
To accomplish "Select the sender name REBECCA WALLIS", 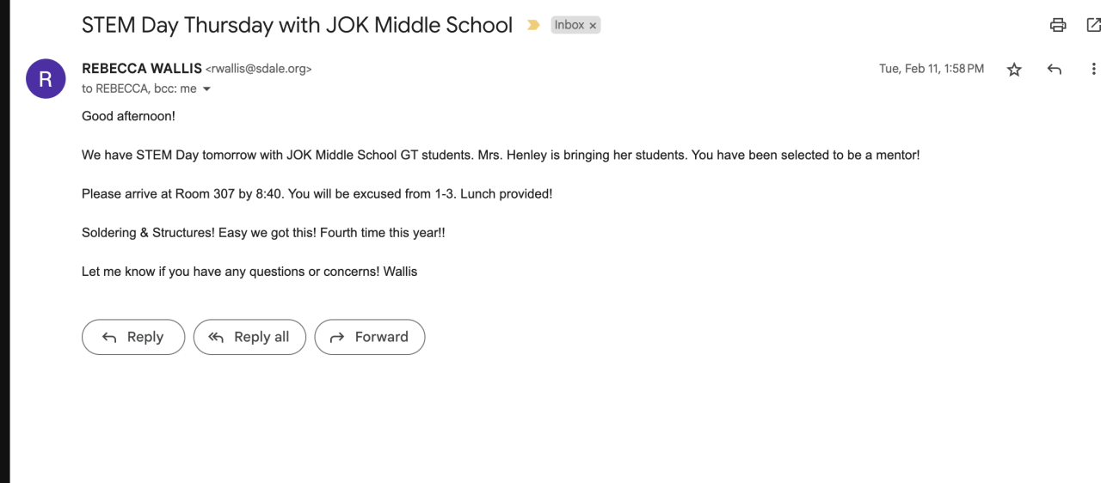I will point(142,69).
